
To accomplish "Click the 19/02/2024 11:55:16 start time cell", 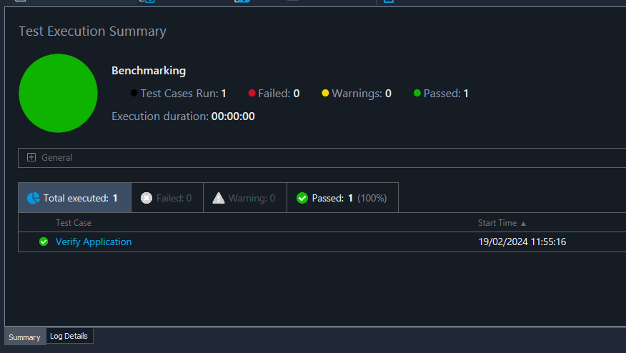I will point(522,242).
